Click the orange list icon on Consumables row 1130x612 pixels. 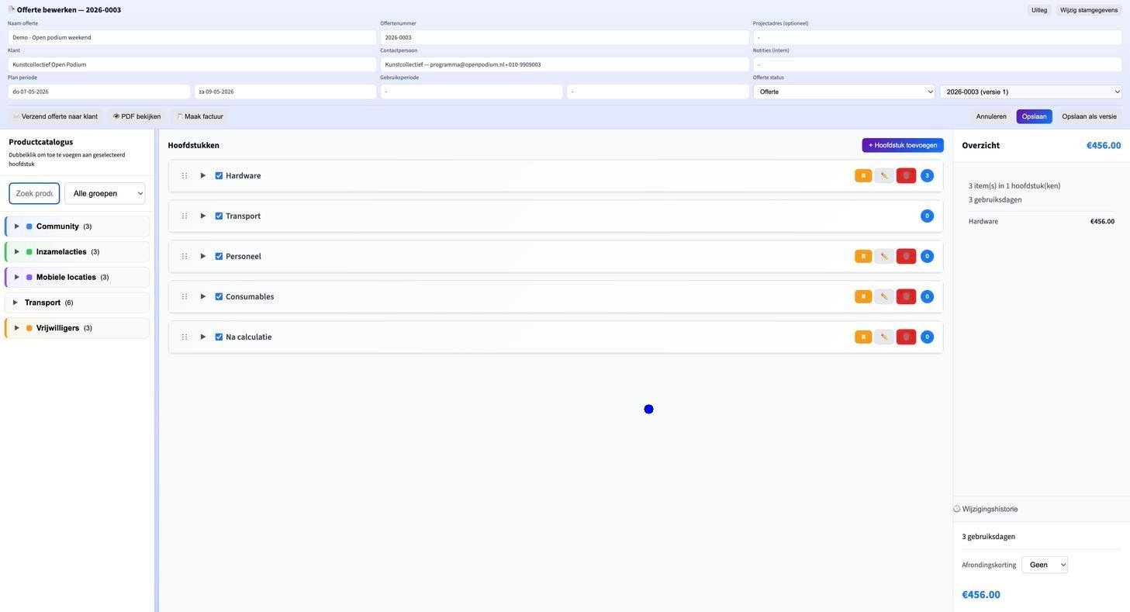863,297
